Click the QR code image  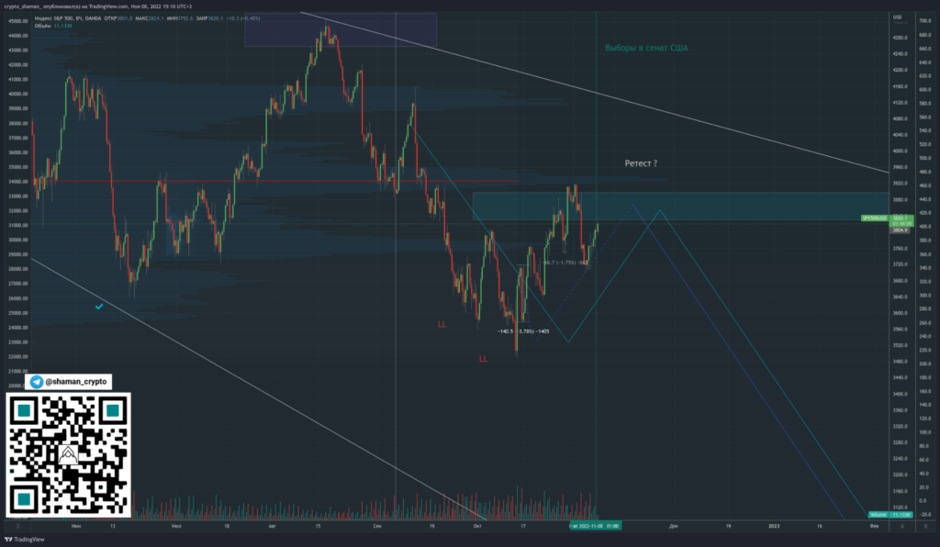[x=69, y=453]
